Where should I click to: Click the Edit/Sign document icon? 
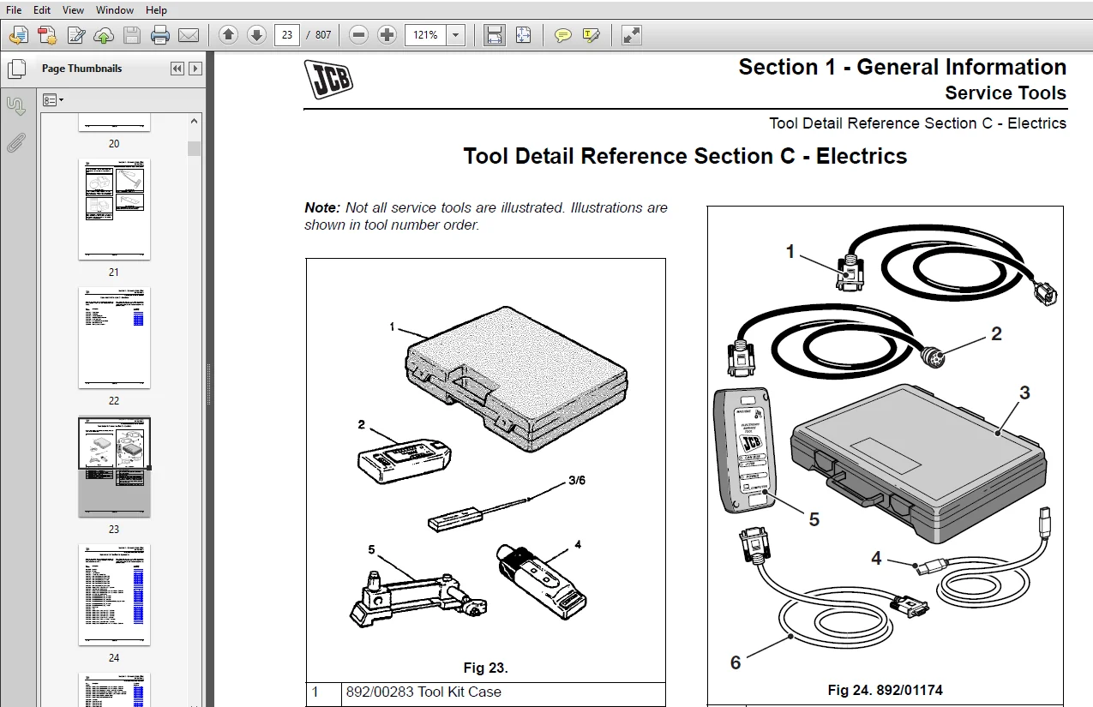(75, 35)
